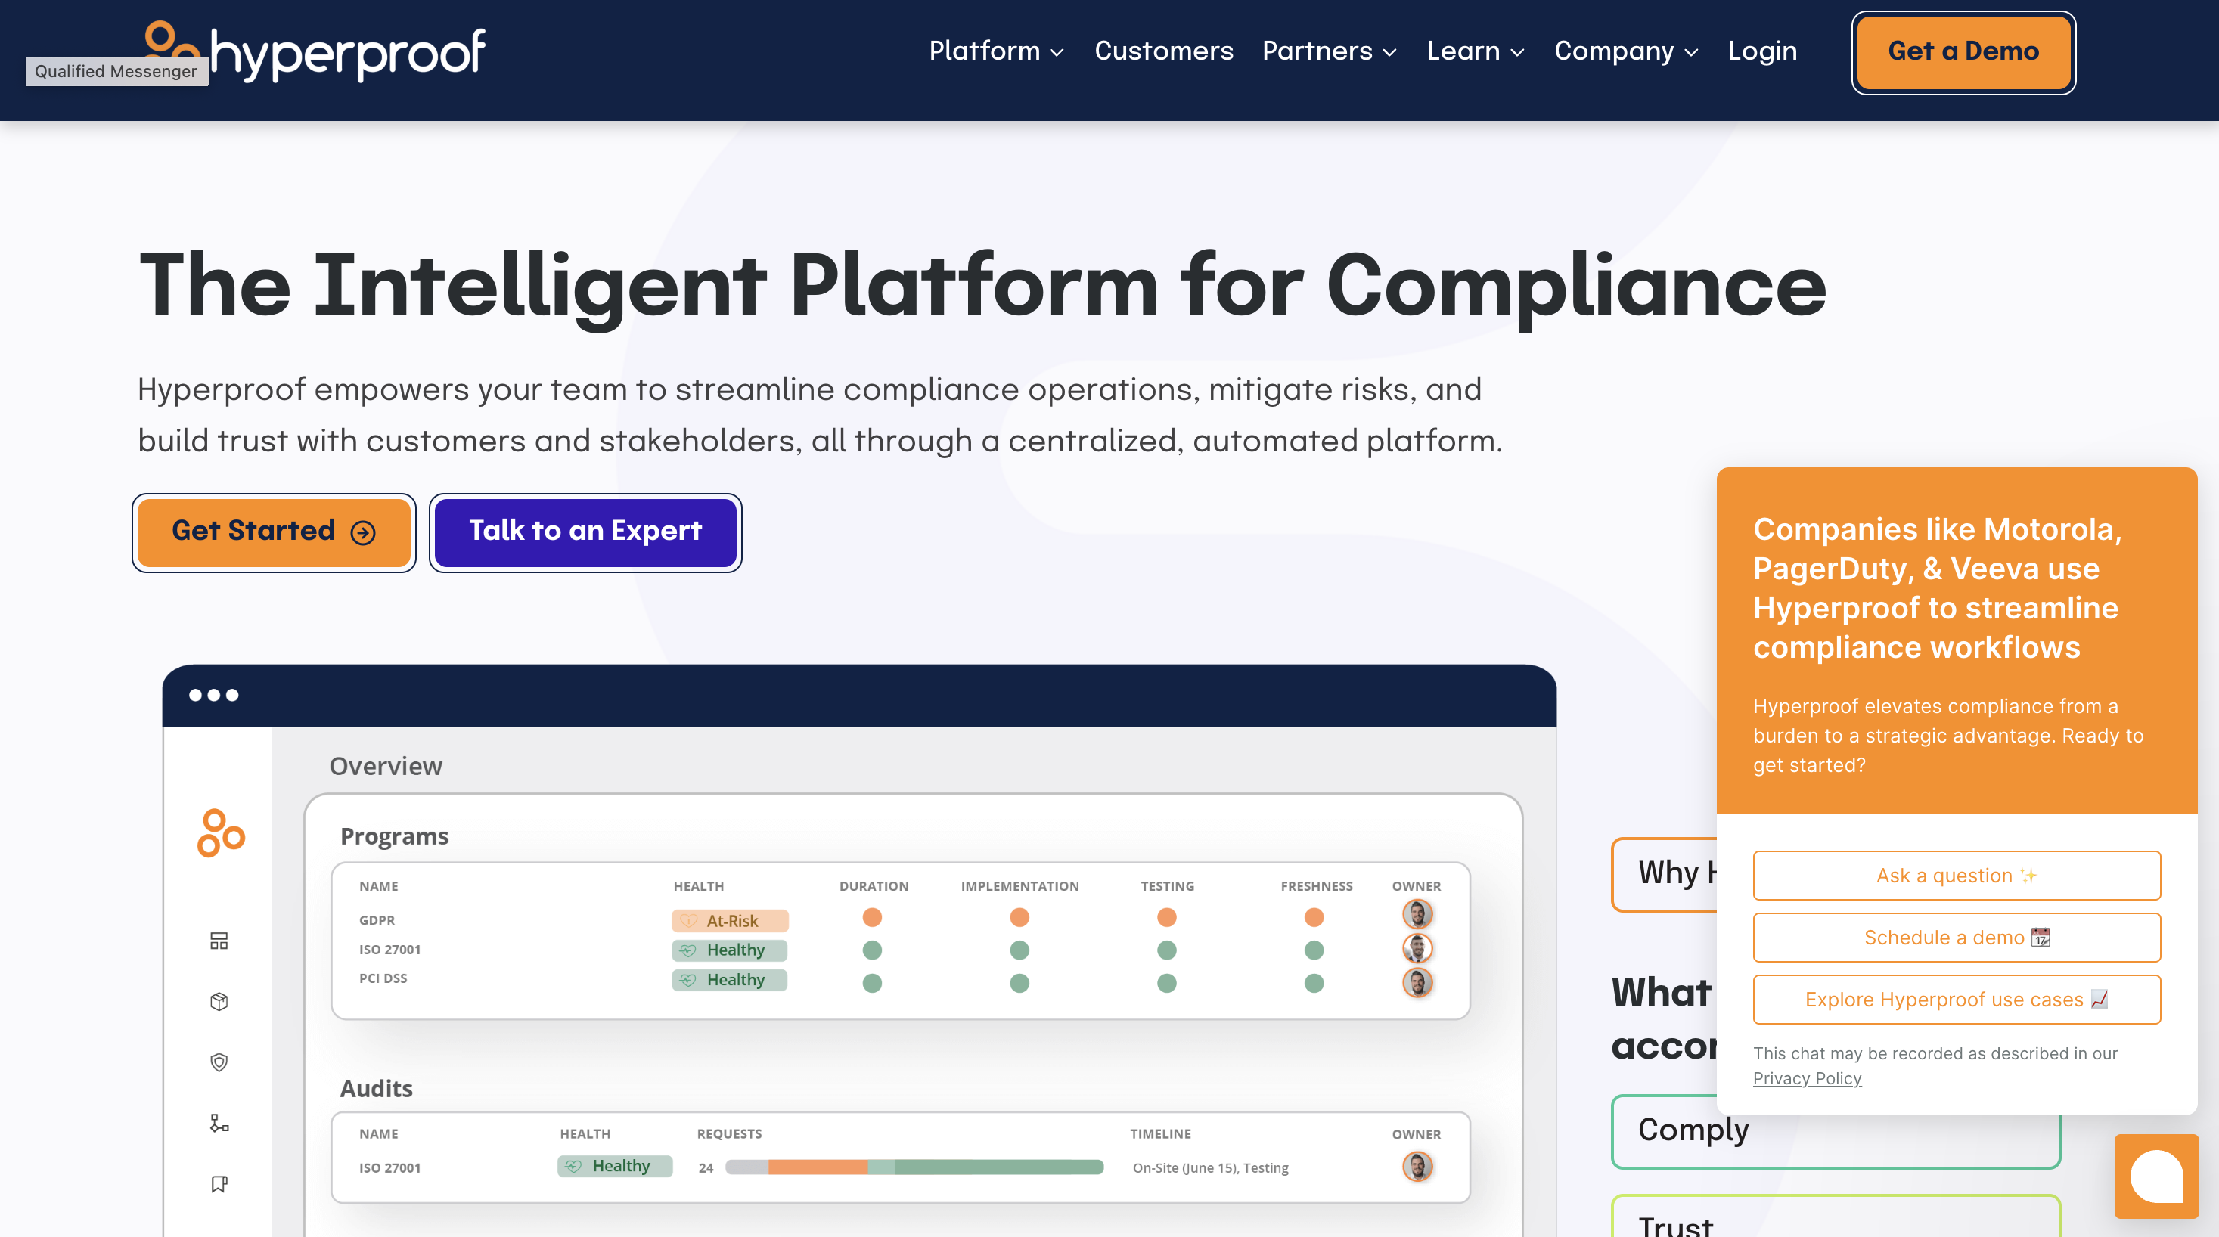
Task: Select the hierarchy tree icon in sidebar
Action: [219, 1124]
